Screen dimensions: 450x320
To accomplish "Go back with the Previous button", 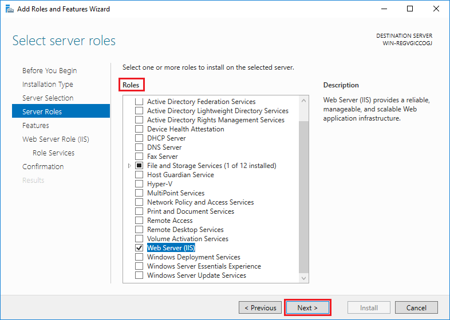I will 260,307.
